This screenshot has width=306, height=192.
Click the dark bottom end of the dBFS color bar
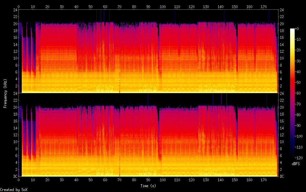click(x=292, y=155)
